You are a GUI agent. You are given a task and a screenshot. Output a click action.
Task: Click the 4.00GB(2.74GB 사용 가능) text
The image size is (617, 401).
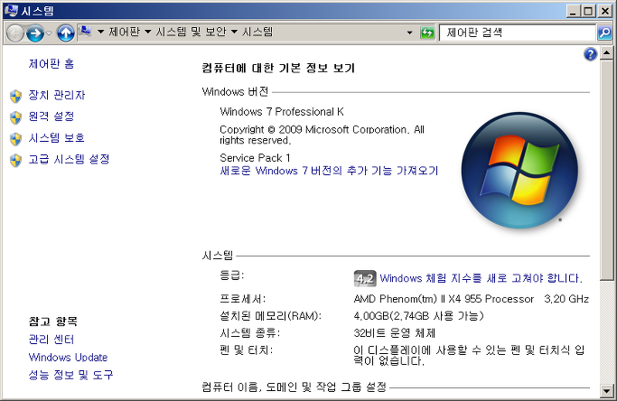coord(418,315)
